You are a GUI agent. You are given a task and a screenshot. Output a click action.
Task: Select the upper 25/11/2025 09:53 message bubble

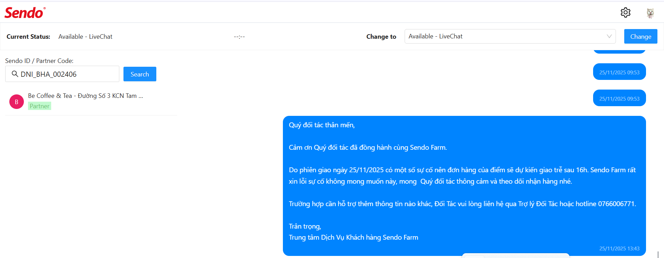[x=619, y=72]
